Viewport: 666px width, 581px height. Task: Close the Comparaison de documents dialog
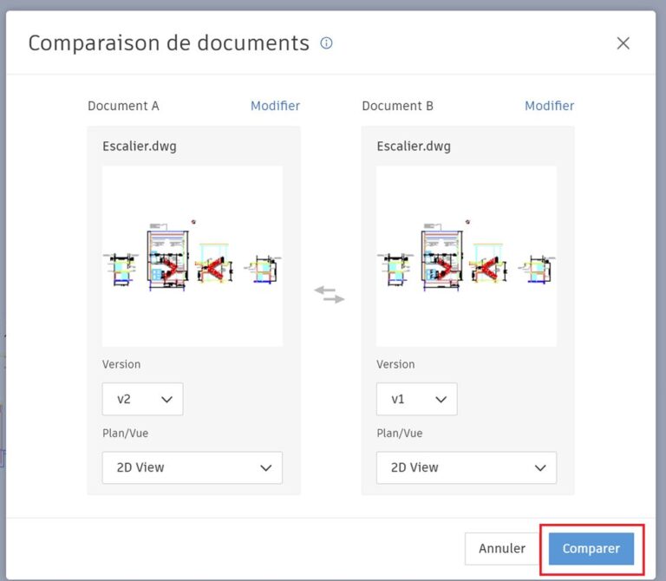(x=624, y=42)
